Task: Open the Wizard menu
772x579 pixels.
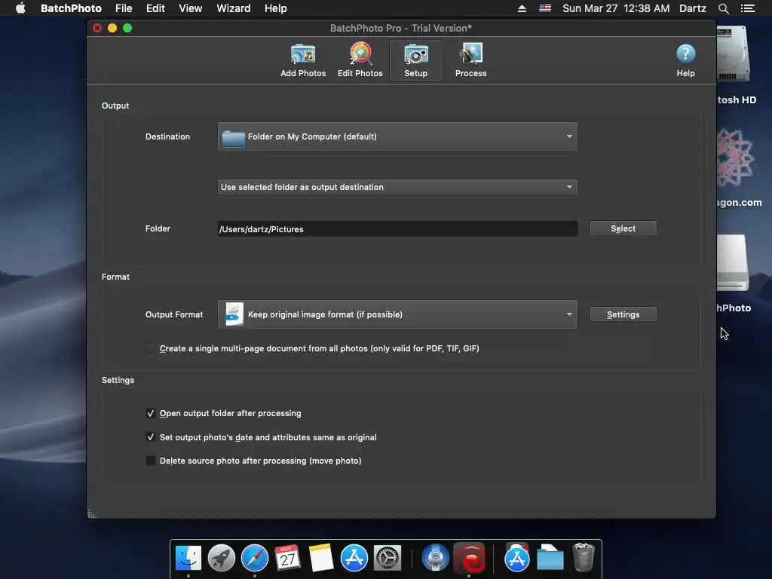Action: [x=234, y=8]
